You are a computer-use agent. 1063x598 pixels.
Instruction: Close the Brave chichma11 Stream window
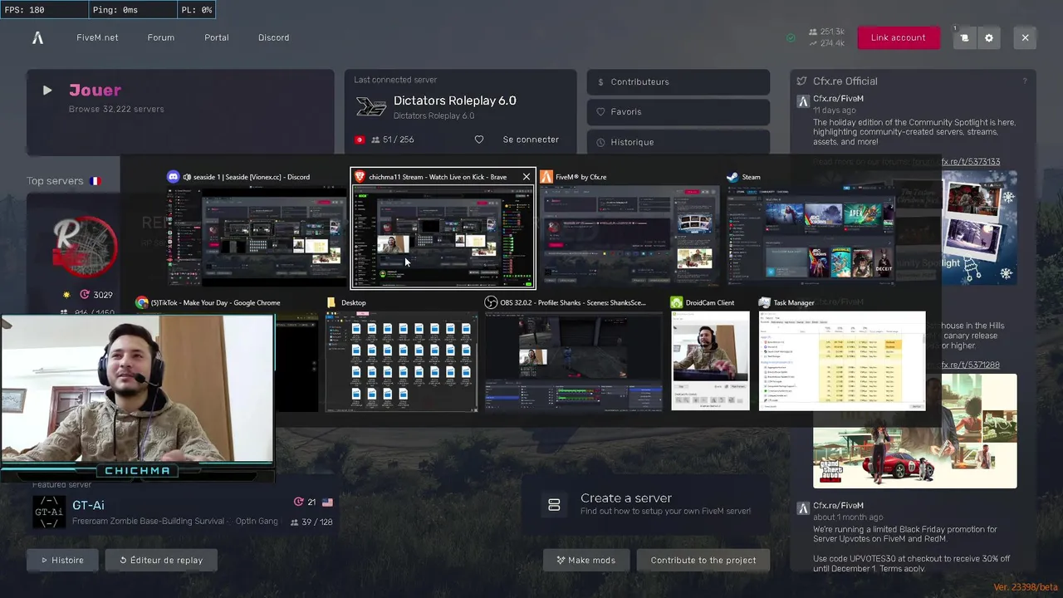[x=526, y=177]
